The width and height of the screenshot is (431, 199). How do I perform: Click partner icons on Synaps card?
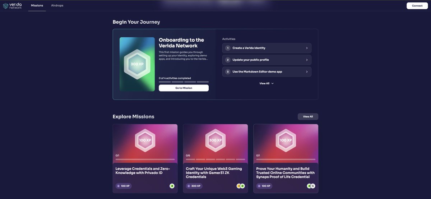[311, 186]
